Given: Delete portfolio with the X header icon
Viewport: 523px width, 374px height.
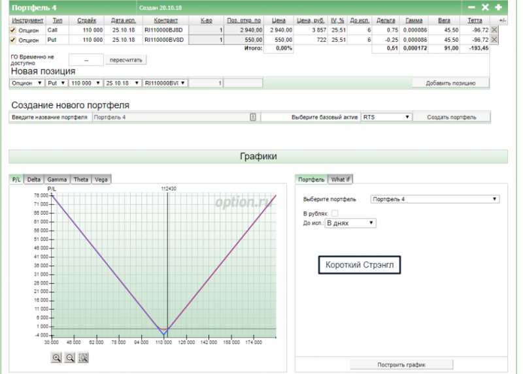Looking at the screenshot, I should pyautogui.click(x=485, y=7).
